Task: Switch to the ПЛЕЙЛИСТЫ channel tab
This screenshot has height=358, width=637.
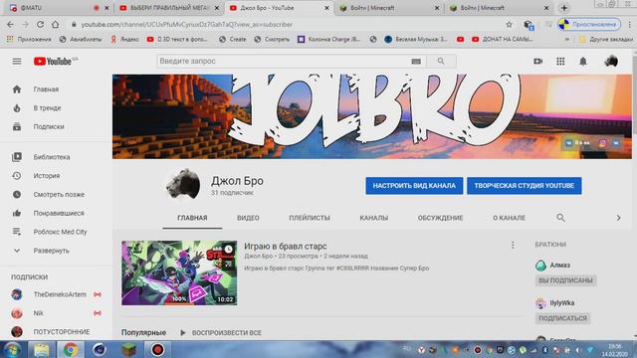Action: 310,218
